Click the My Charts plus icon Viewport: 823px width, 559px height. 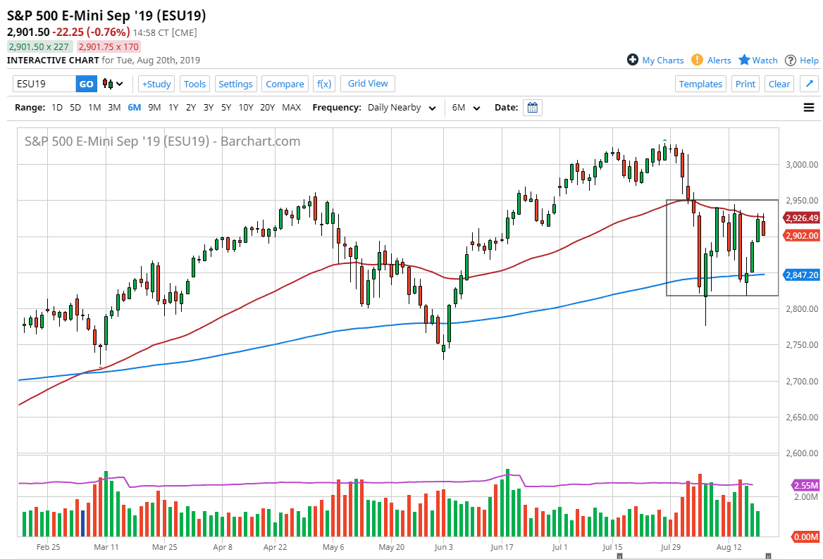(x=632, y=60)
